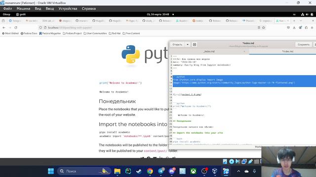Open the GNOME clock showing 20:48
The width and height of the screenshot is (316, 177).
[x=158, y=14]
